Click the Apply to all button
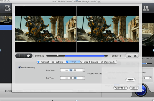Image resolution: width=154 pixels, height=101 pixels. tap(121, 88)
